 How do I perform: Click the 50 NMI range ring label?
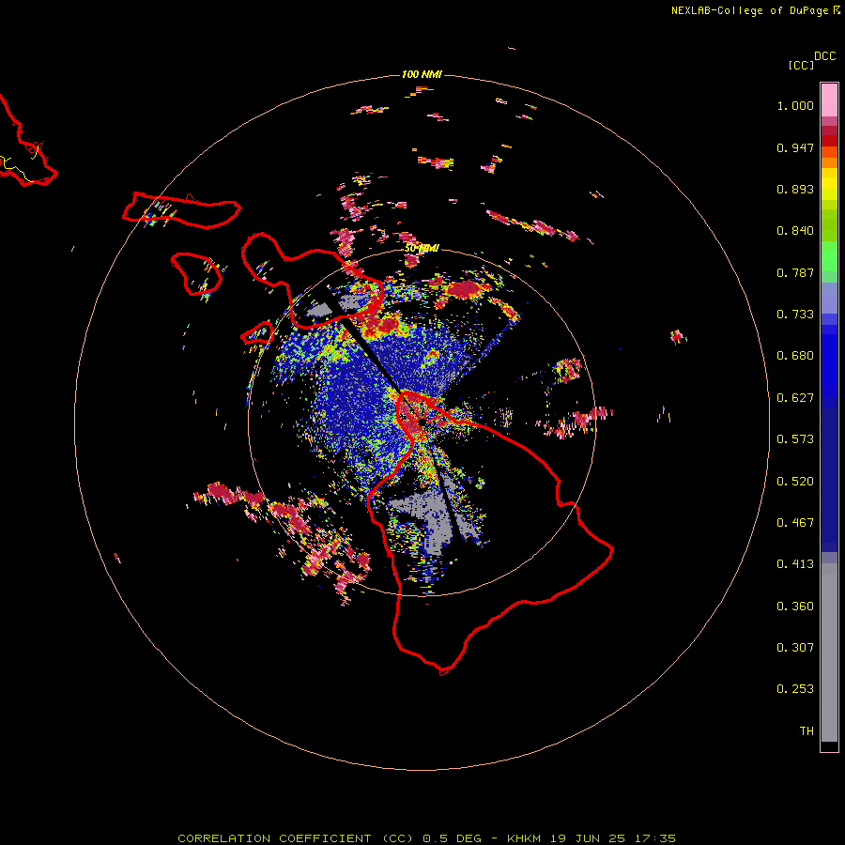[422, 249]
